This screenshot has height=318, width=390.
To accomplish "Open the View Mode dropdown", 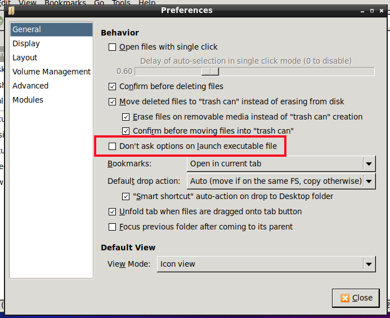I will [x=266, y=264].
